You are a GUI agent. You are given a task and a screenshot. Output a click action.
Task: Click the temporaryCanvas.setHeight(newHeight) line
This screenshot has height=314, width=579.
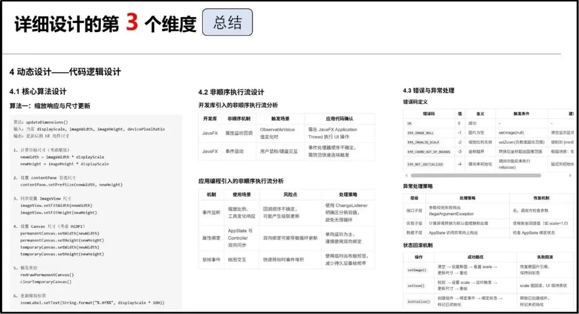tap(62, 254)
